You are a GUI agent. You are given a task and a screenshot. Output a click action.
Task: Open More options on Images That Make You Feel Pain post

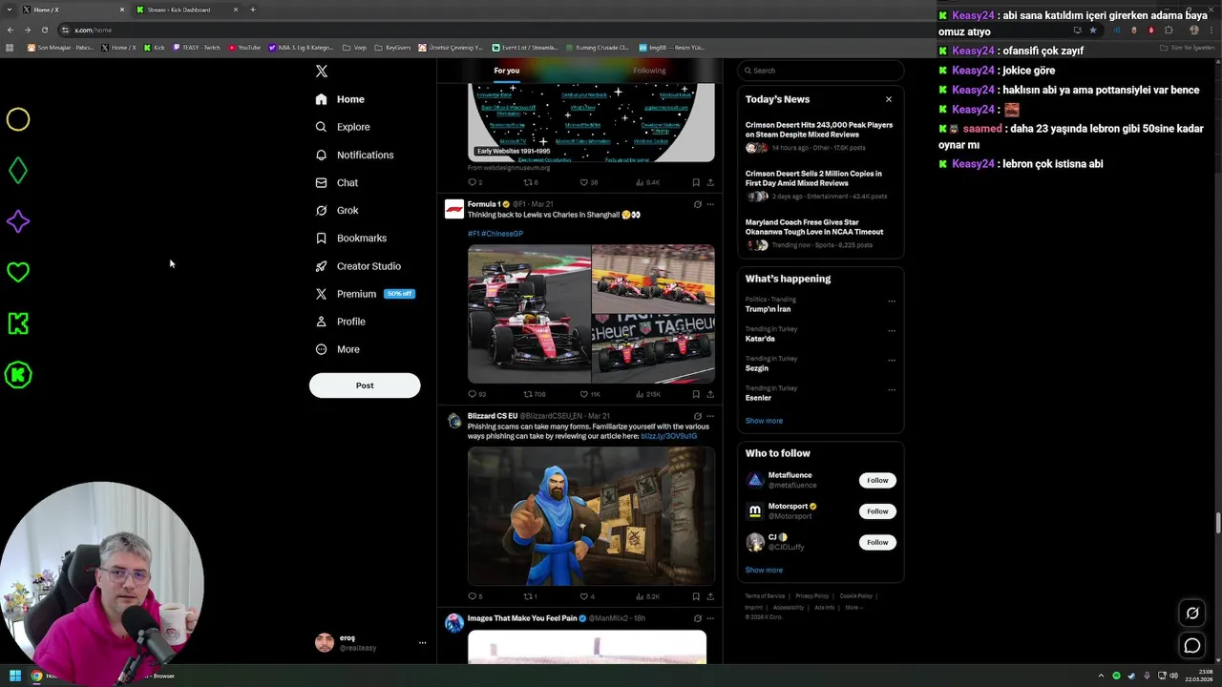710,618
